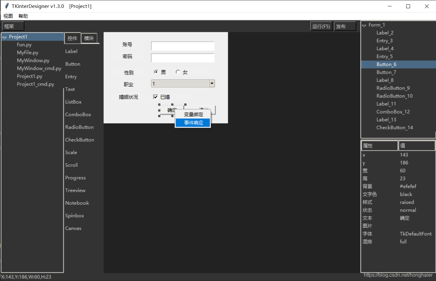Click the 状态 value normal
The image size is (436, 281).
tap(408, 210)
